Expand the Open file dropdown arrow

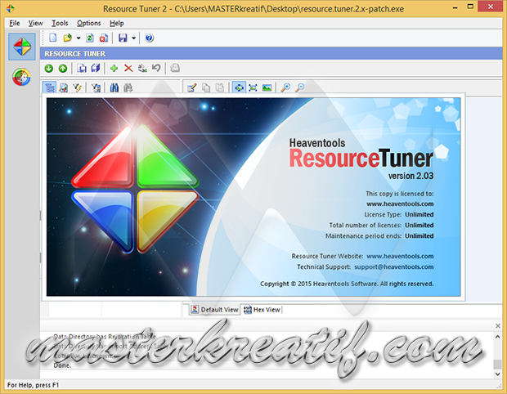click(x=79, y=38)
